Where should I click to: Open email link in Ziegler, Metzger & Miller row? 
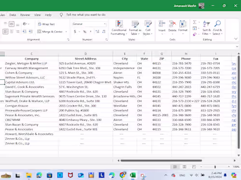click(x=234, y=63)
